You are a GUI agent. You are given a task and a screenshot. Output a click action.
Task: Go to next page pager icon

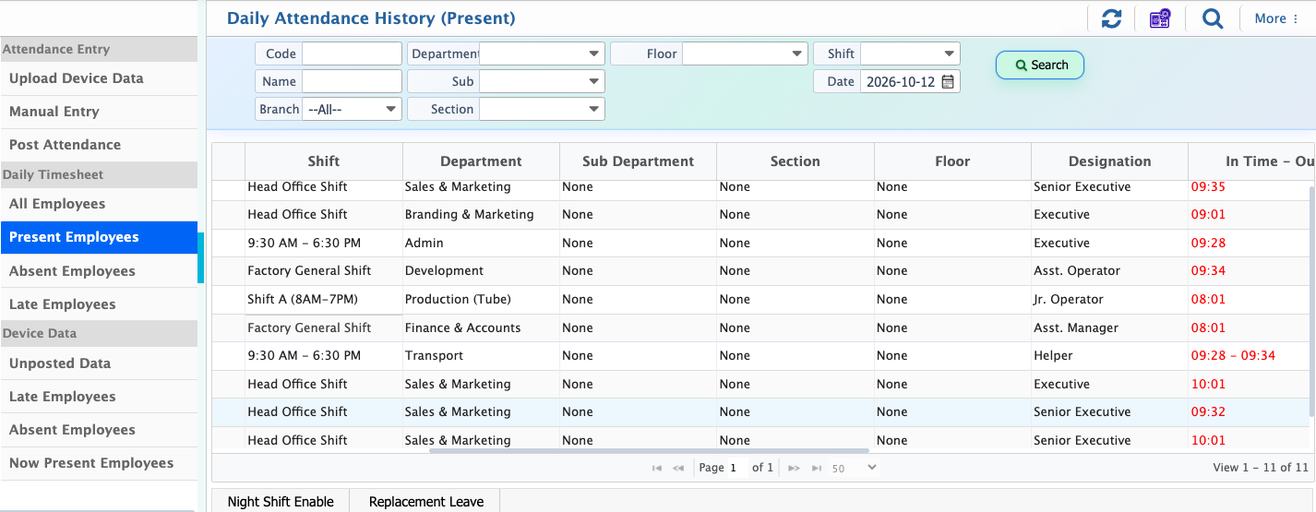pos(793,469)
